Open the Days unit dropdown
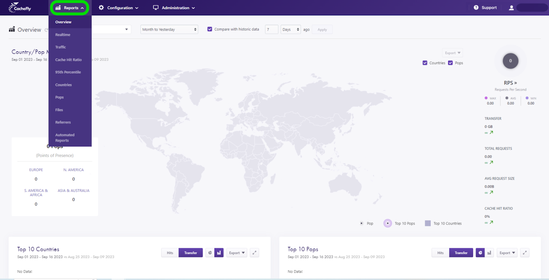 290,30
